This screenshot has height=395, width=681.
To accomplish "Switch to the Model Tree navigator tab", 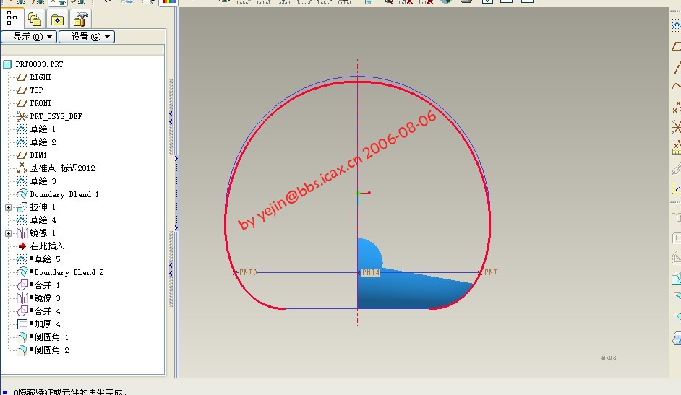I will pyautogui.click(x=12, y=18).
